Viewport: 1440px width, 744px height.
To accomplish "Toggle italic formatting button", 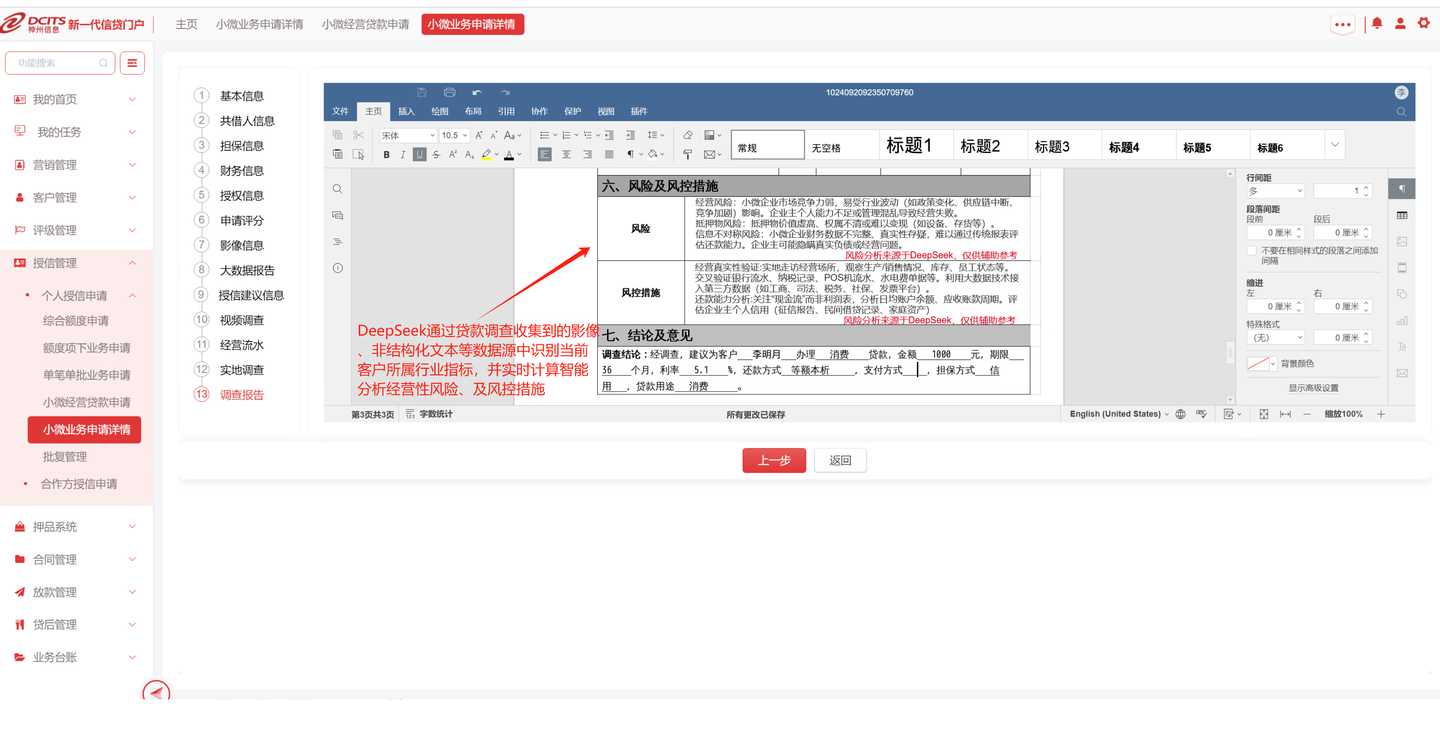I will pyautogui.click(x=403, y=155).
